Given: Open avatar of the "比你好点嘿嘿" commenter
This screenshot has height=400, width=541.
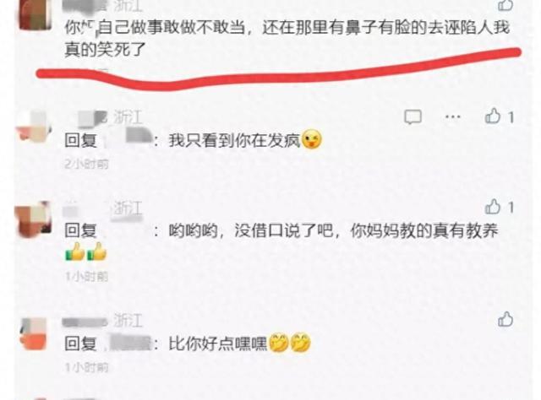Looking at the screenshot, I should pyautogui.click(x=34, y=333).
